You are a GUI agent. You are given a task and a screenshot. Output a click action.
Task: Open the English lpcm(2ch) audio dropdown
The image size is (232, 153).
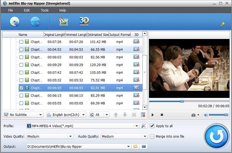(x=66, y=114)
